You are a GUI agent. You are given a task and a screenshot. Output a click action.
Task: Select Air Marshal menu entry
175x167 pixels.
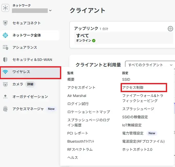pos(77,96)
